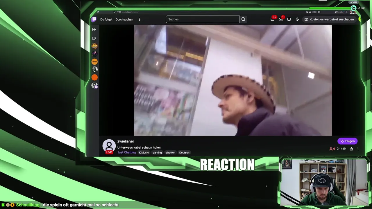
Task: Open the sidebar avatar with purple badge
Action: pyautogui.click(x=94, y=85)
